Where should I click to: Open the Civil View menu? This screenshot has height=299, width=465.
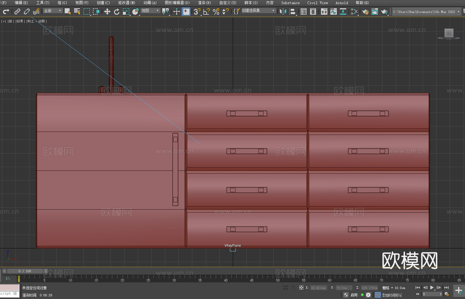(x=317, y=3)
